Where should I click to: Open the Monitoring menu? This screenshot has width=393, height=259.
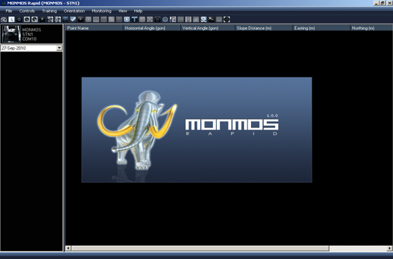(x=101, y=11)
